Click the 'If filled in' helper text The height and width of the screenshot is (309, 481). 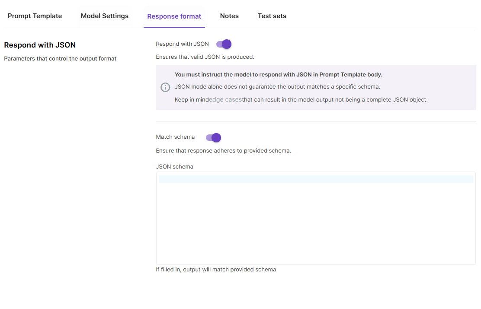(x=216, y=270)
